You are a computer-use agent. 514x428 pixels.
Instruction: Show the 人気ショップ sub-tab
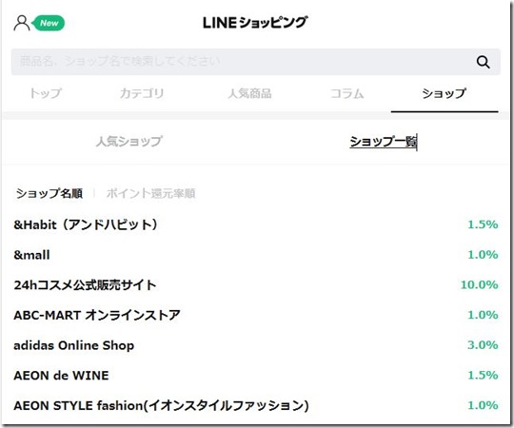coord(129,141)
